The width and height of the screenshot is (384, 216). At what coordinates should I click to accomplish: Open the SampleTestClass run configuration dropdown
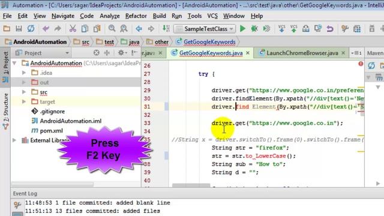click(205, 29)
